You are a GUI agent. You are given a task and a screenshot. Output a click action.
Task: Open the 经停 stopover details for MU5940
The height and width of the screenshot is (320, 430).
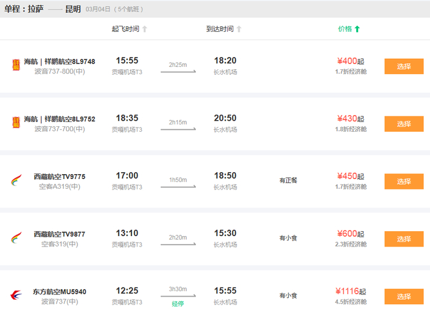[x=178, y=303]
